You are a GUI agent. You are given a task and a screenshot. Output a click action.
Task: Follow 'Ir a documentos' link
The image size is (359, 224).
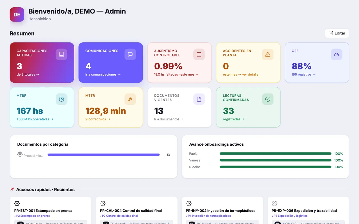pyautogui.click(x=169, y=119)
